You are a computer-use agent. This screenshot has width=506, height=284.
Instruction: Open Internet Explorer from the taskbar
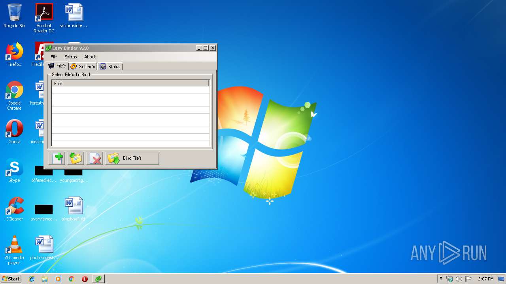[32, 279]
